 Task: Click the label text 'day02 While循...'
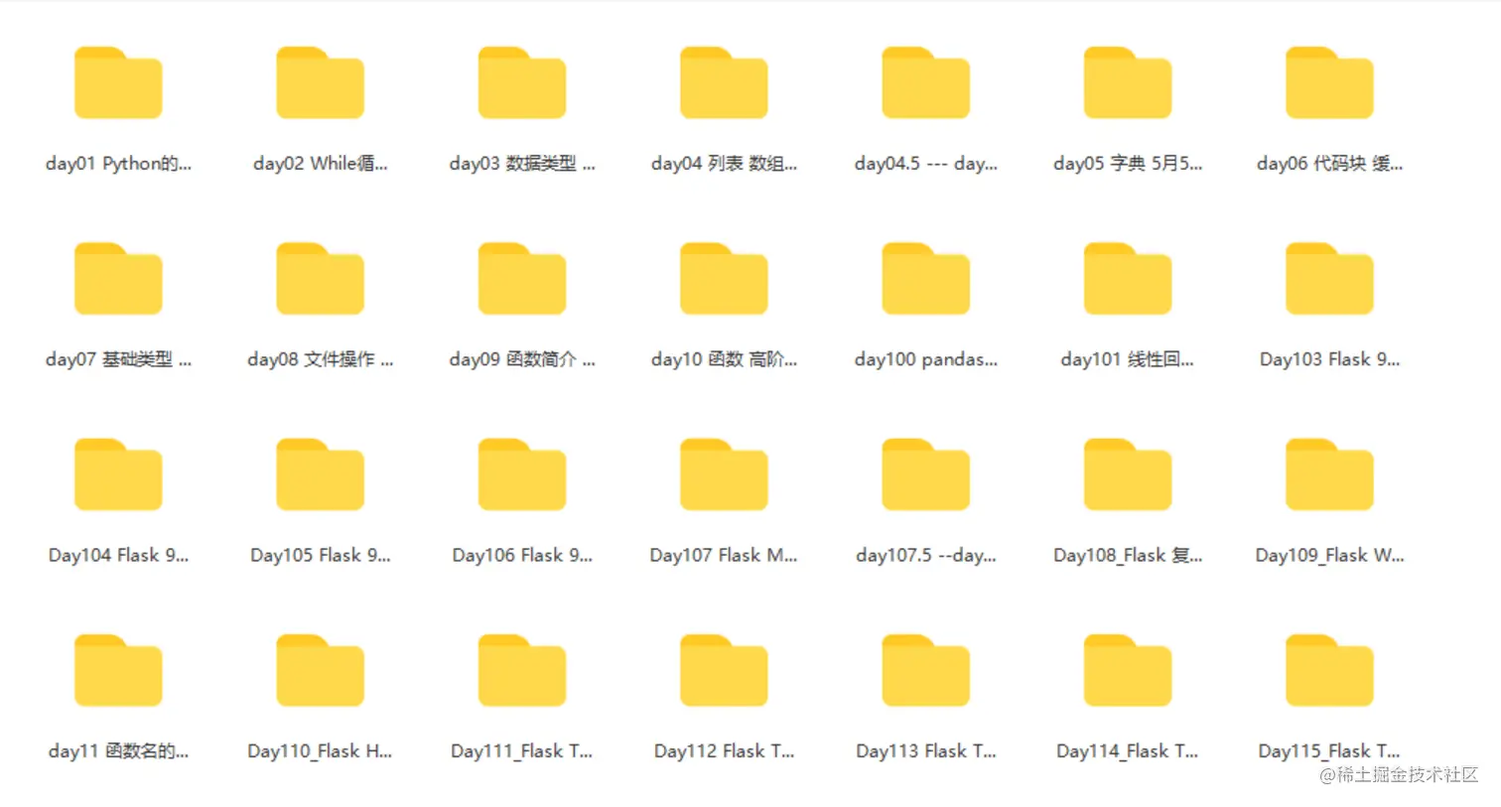pos(320,164)
